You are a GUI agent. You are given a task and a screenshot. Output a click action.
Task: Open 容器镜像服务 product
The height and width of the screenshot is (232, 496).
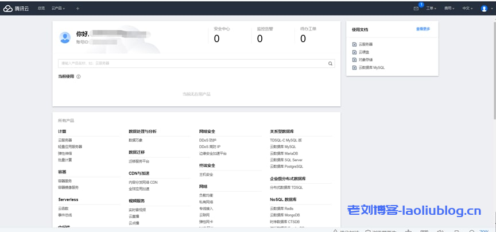coord(68,187)
